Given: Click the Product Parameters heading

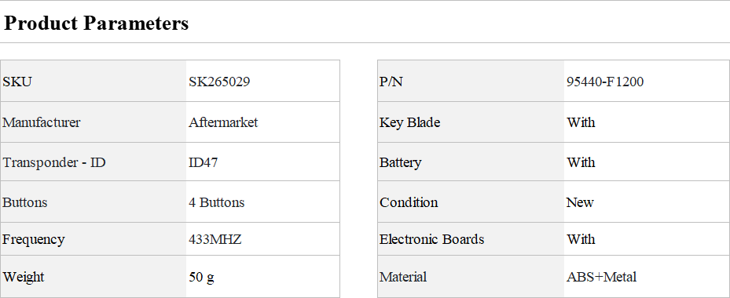Looking at the screenshot, I should click(97, 24).
